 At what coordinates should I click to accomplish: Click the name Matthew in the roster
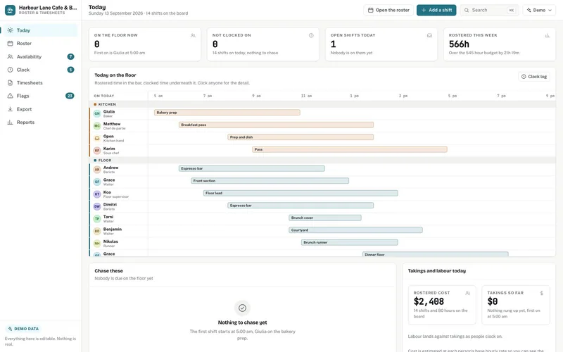112,124
